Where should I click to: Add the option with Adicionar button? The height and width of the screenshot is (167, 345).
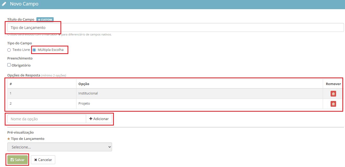(99, 119)
